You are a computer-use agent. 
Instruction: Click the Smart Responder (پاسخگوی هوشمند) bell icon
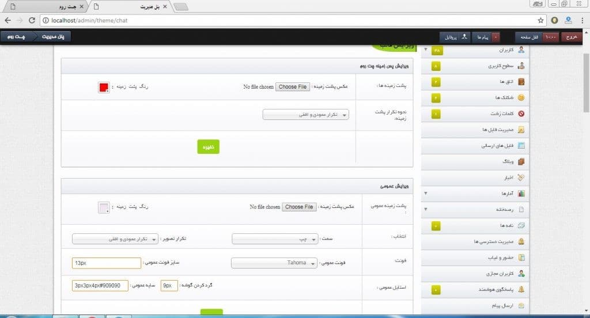pos(521,289)
